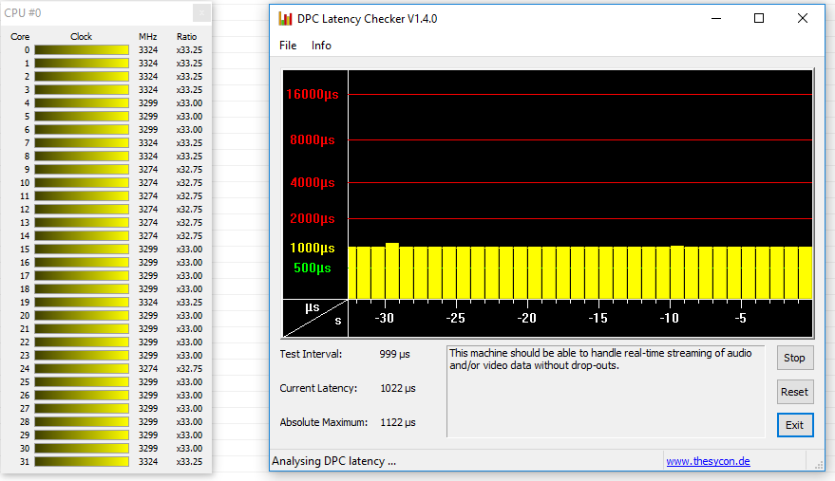The image size is (835, 481).
Task: Click the Core 15 clock bar
Action: pos(82,249)
